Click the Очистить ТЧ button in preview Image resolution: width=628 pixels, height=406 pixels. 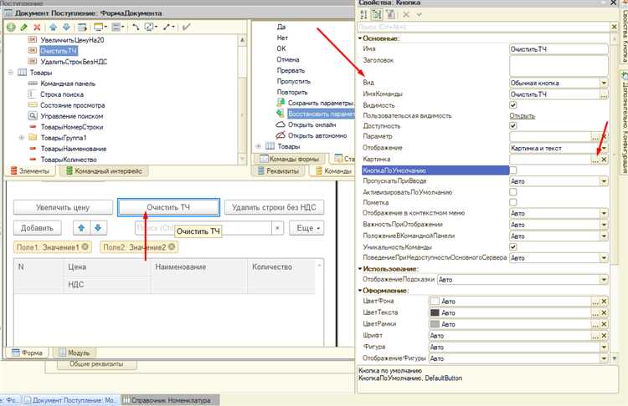click(168, 207)
